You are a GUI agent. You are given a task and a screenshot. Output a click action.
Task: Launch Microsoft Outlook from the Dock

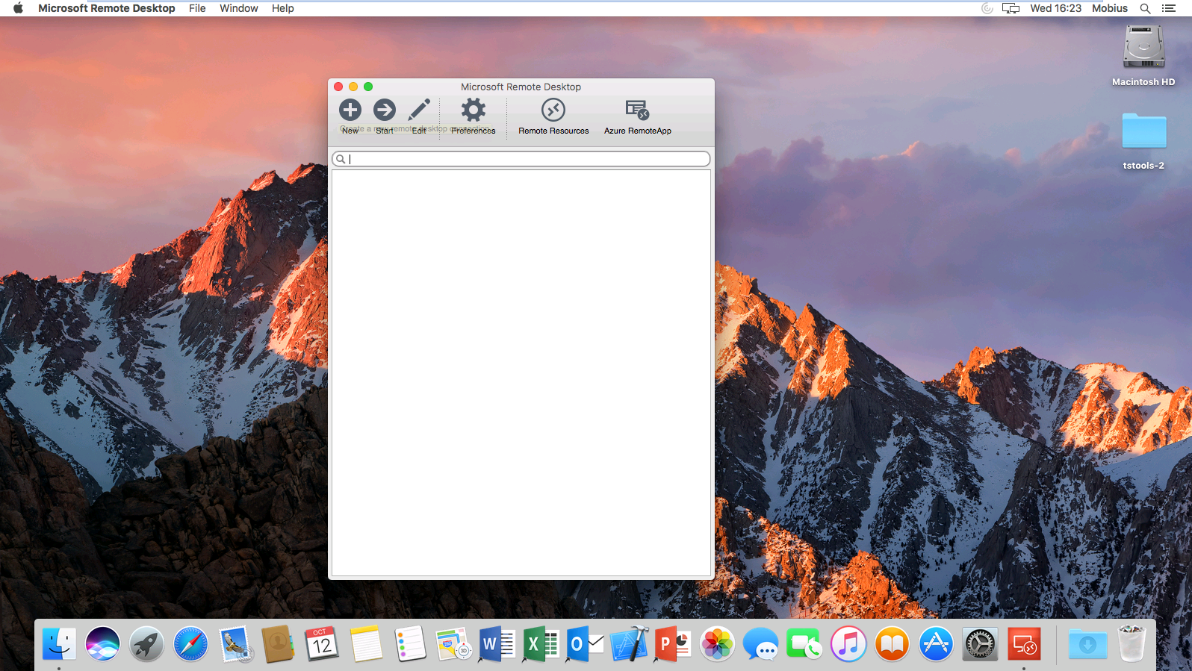585,643
